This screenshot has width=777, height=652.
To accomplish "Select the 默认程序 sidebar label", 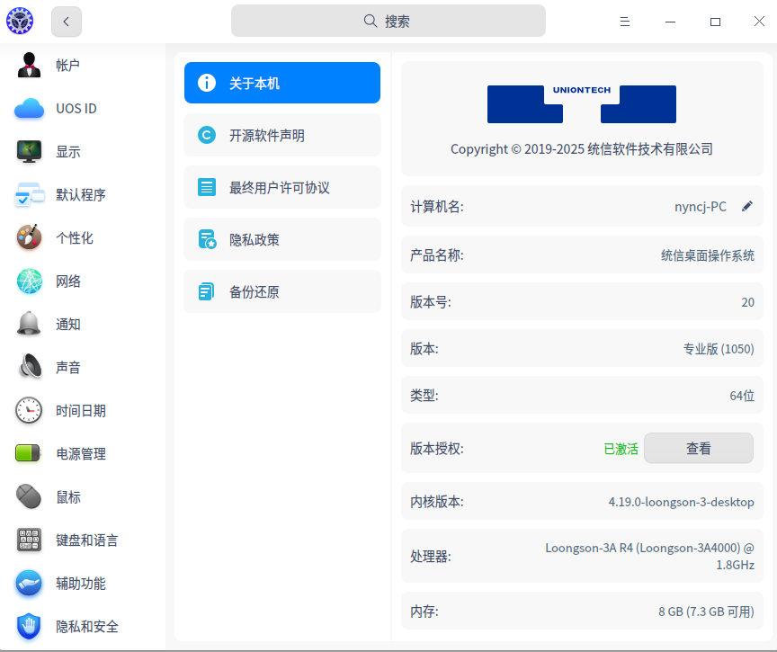I will [x=81, y=195].
